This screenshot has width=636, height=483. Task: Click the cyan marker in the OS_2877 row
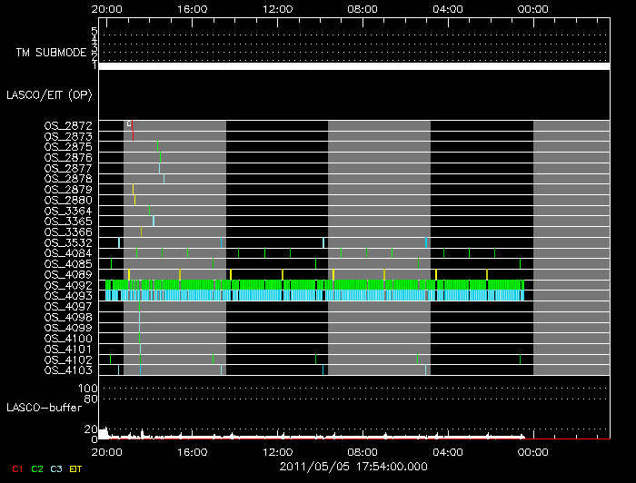(x=159, y=168)
